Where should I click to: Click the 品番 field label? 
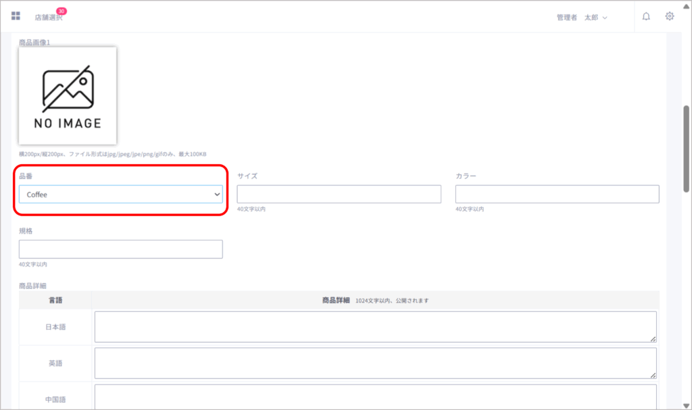click(x=26, y=176)
